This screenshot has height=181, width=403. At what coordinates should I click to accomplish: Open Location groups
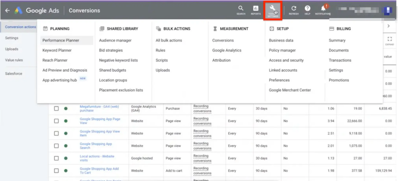coord(113,80)
